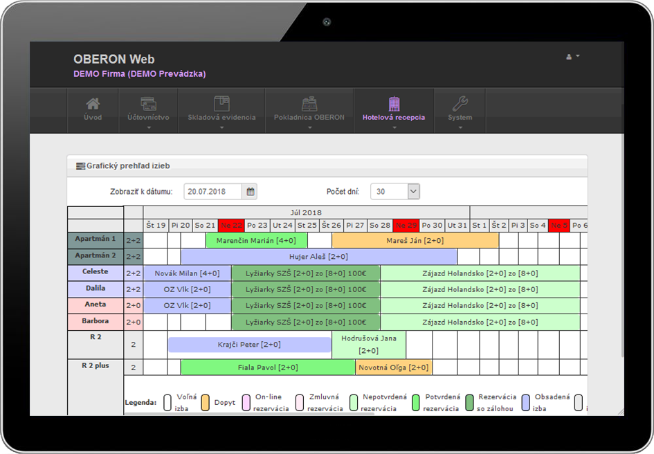Select the Celeste room row header
The image size is (654, 454).
click(x=96, y=273)
